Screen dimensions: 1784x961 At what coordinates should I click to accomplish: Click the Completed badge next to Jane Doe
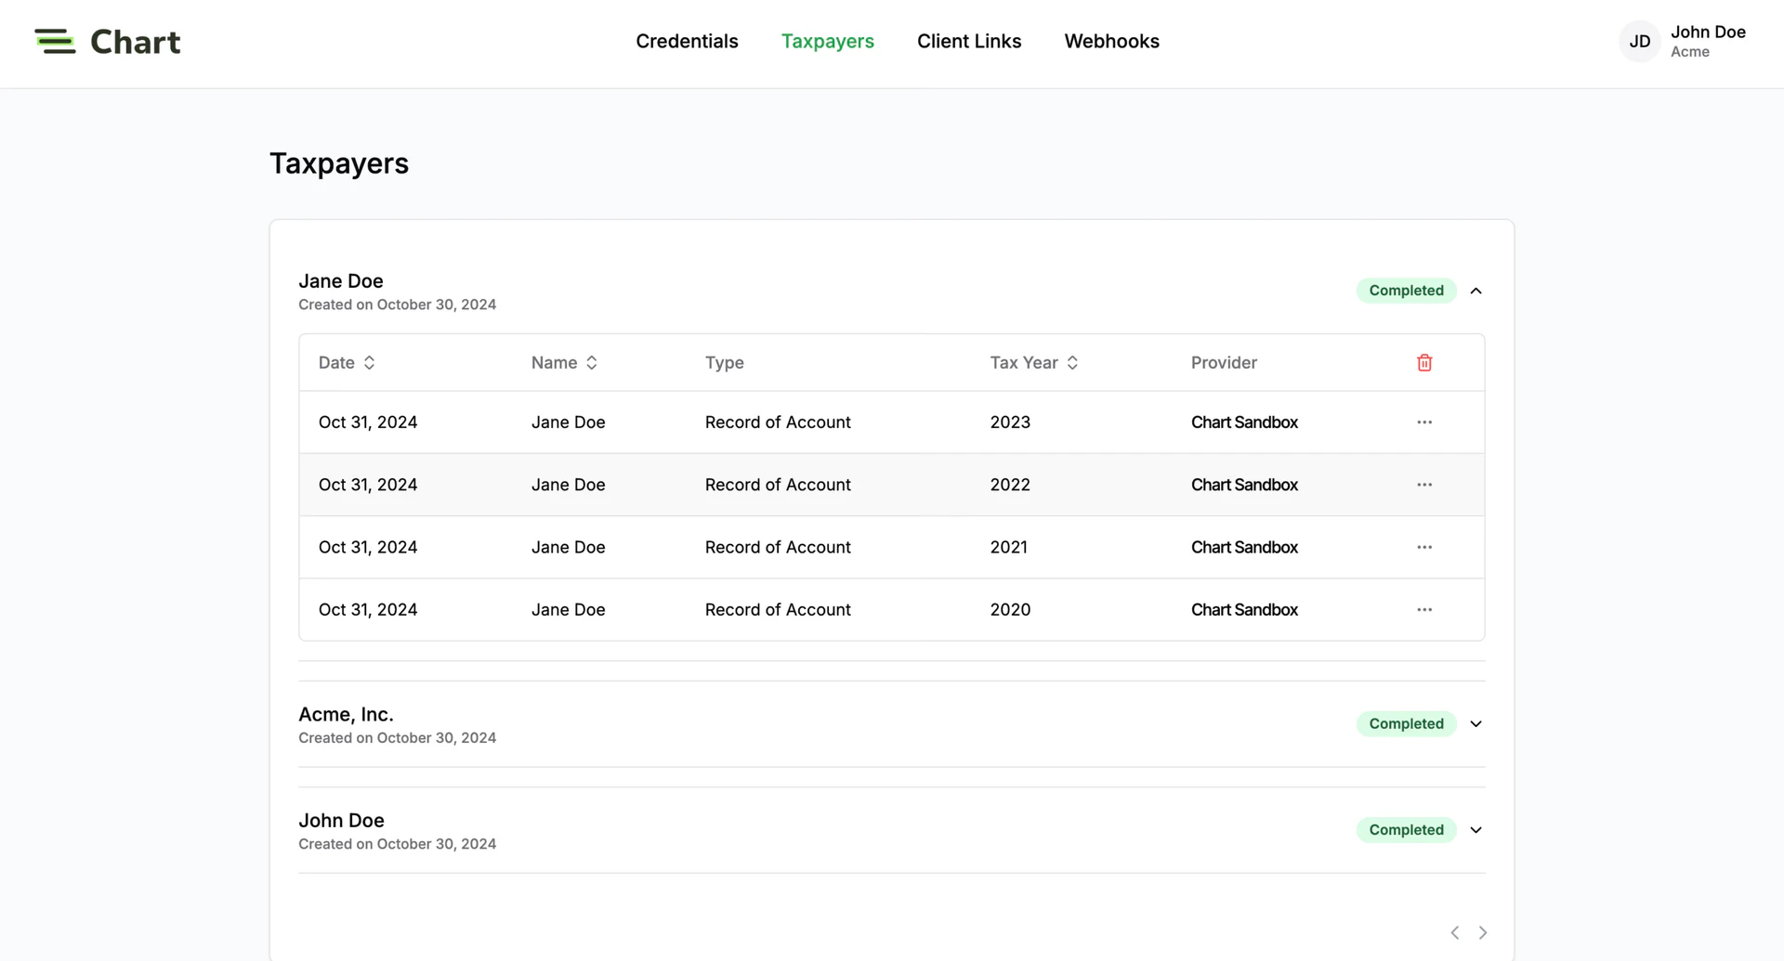pos(1406,290)
